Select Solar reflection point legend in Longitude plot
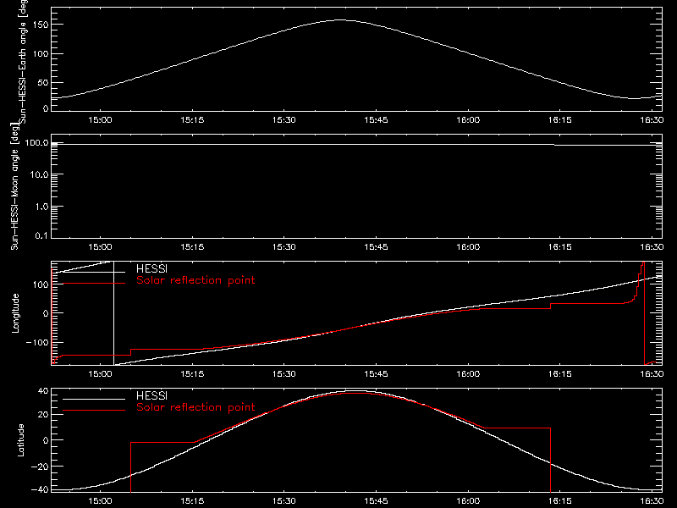Image resolution: width=677 pixels, height=508 pixels. (x=195, y=280)
